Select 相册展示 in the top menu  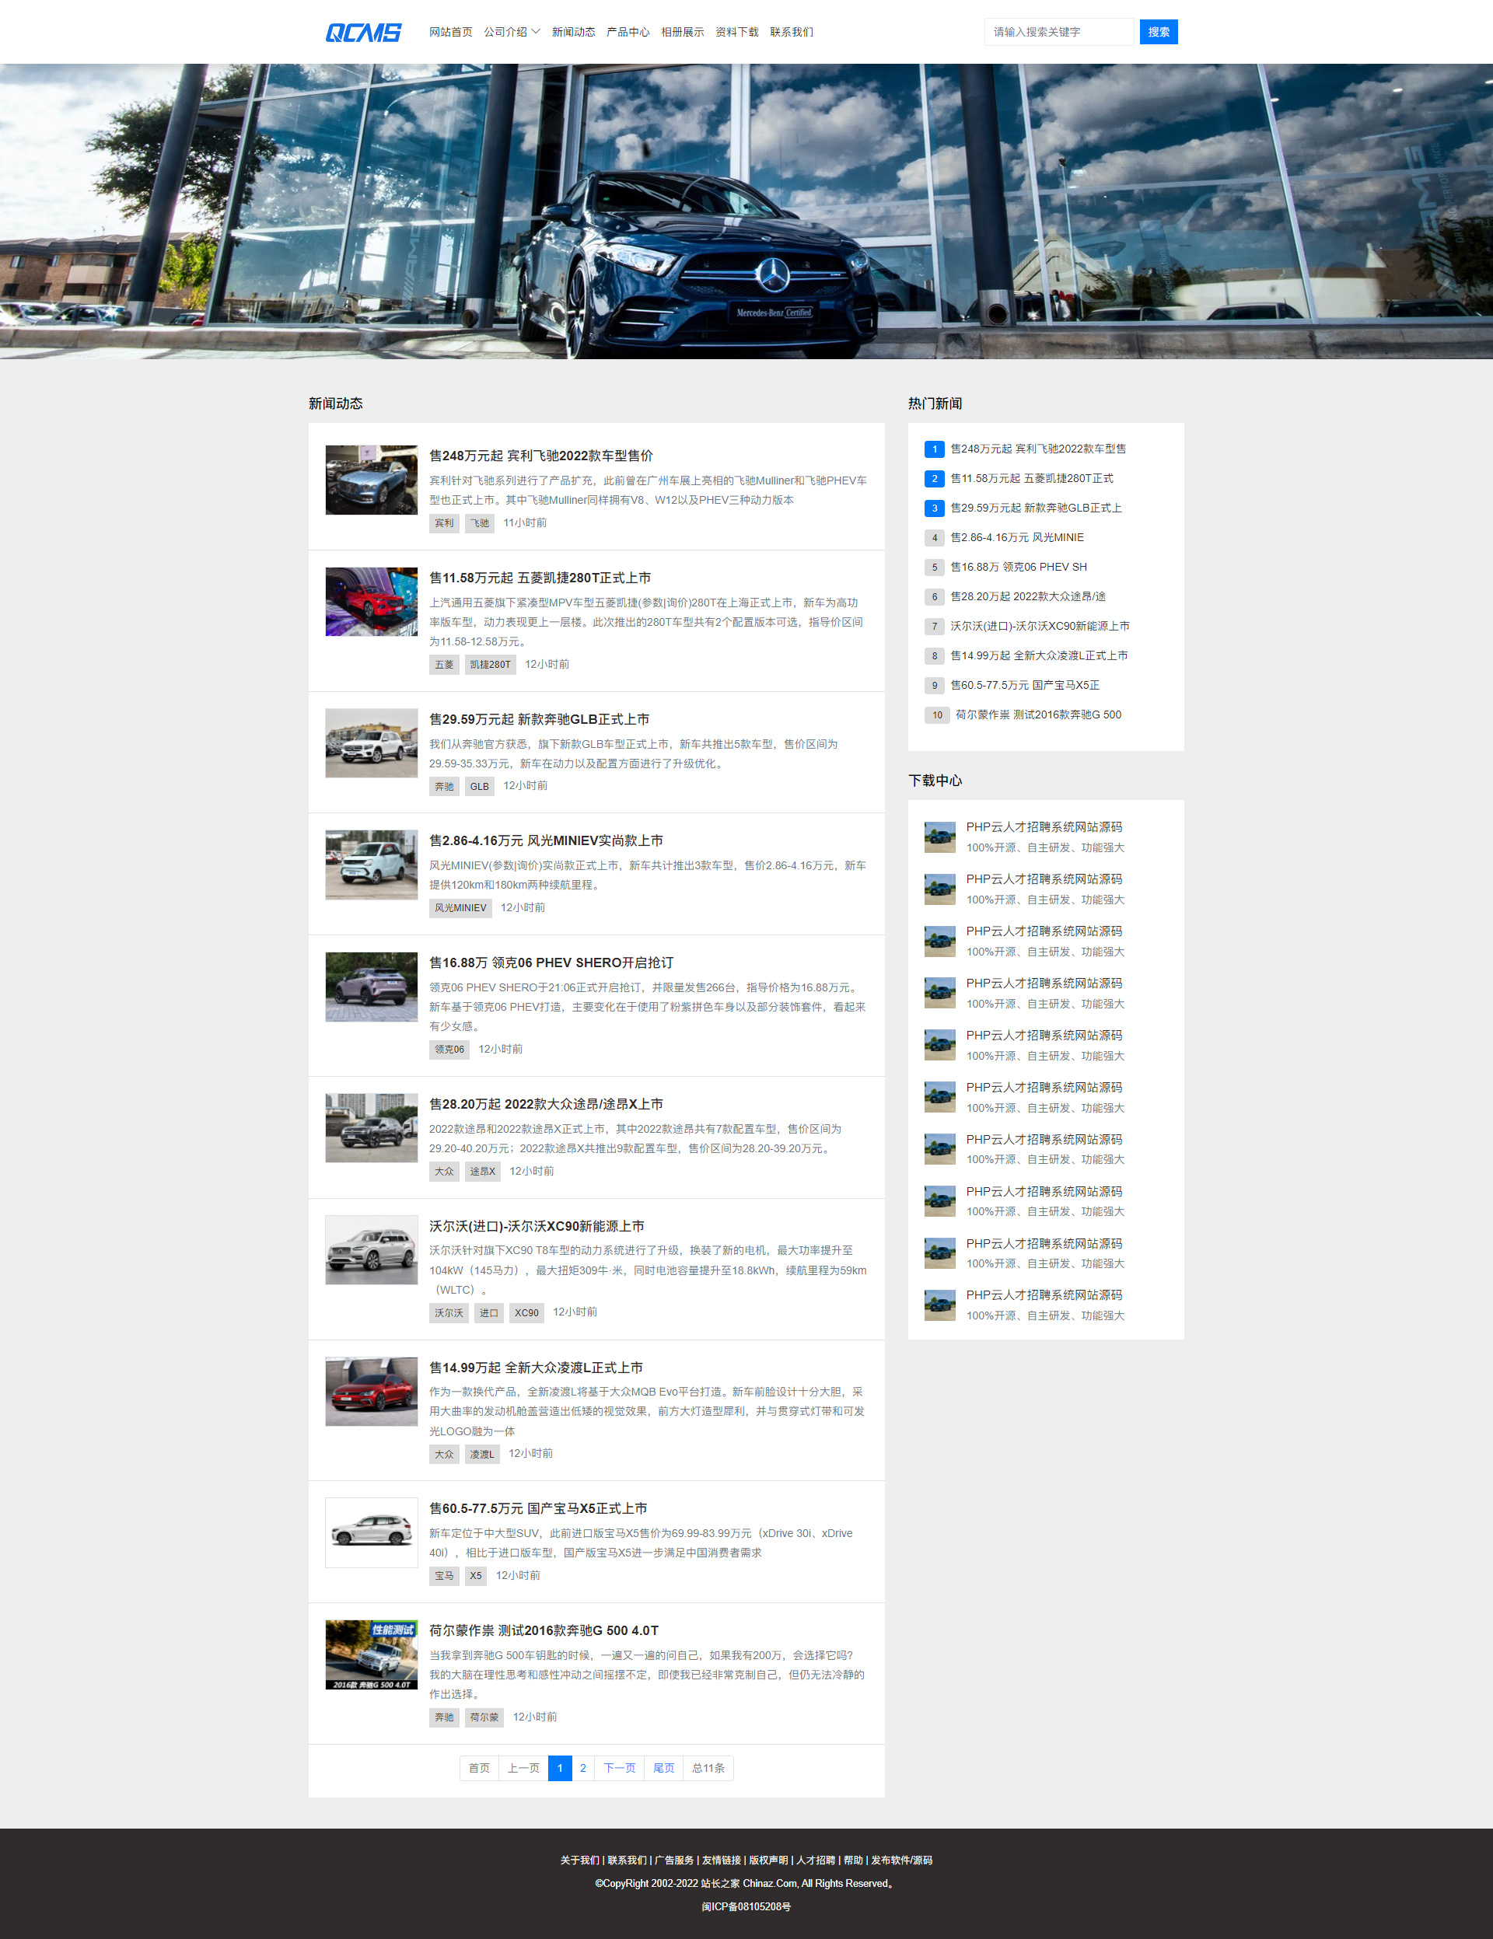tap(682, 32)
